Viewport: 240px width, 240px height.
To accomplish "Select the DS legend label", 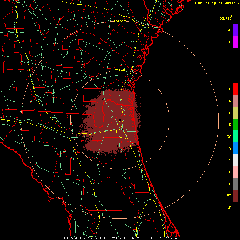I will 229,160.
